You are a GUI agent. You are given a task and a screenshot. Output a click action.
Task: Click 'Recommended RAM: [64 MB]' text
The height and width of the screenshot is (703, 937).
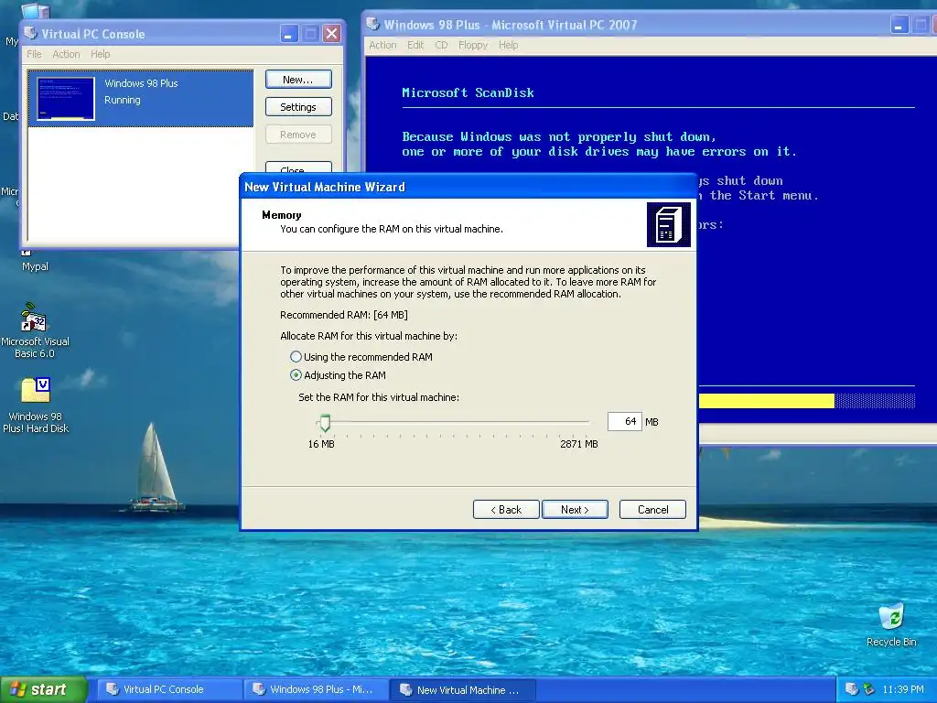344,315
